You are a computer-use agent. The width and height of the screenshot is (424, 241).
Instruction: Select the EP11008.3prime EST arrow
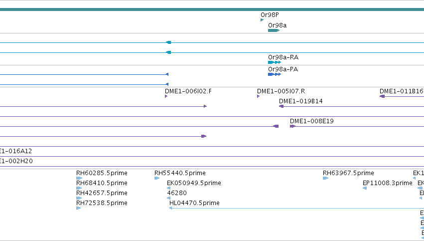[x=365, y=188]
